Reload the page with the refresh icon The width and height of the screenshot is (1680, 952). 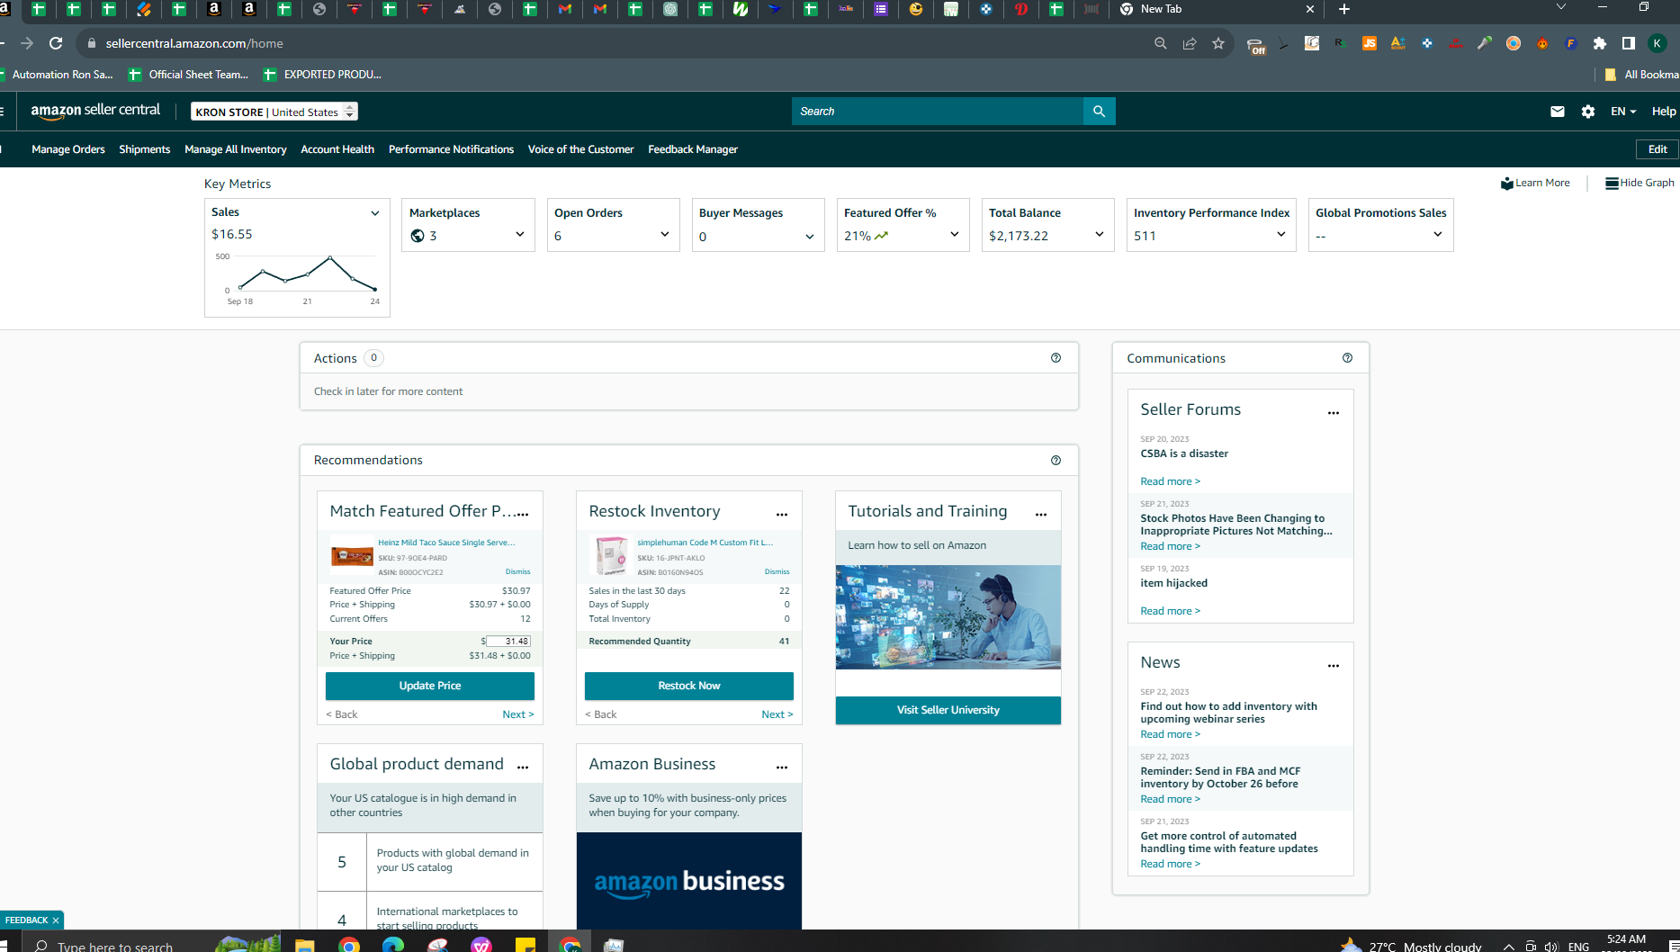click(56, 43)
